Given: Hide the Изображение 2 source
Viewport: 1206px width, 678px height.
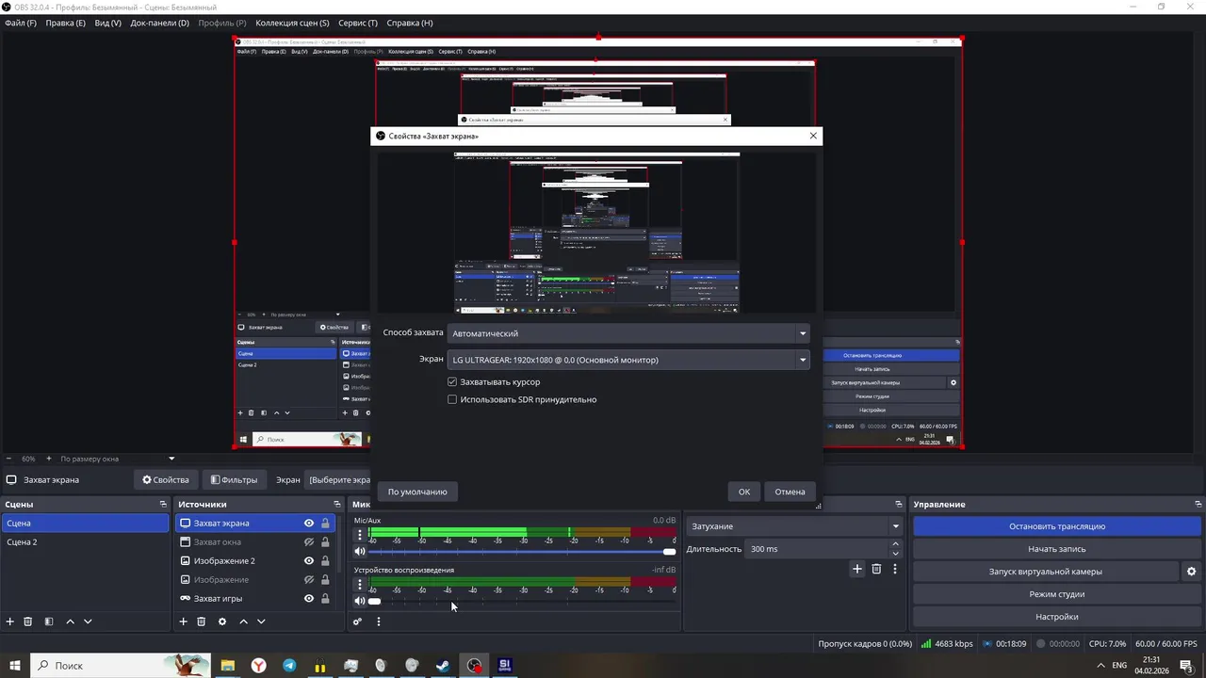Looking at the screenshot, I should point(308,561).
